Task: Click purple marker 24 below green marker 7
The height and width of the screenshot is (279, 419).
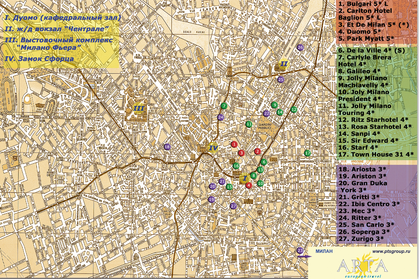Action: click(220, 117)
